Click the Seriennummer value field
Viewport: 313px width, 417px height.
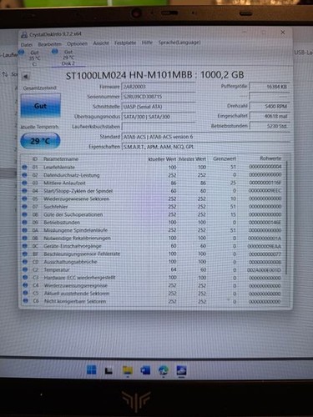coord(159,97)
